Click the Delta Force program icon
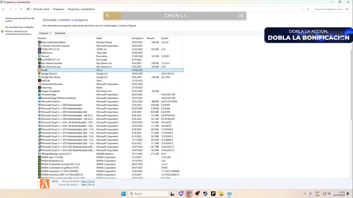This screenshot has width=353, height=198. click(x=39, y=53)
